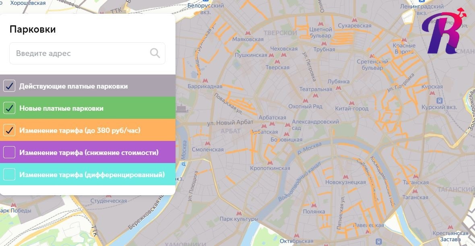Click the 'Парковки' panel heading
Image resolution: width=475 pixels, height=246 pixels.
coord(33,29)
